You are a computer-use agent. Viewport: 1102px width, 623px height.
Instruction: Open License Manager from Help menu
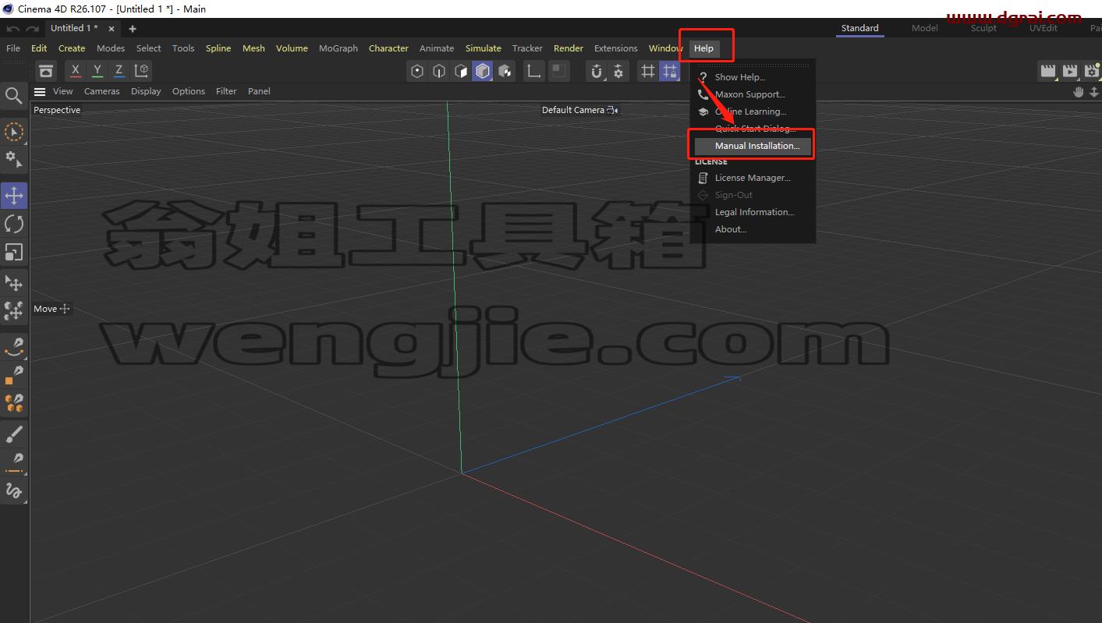pos(753,178)
